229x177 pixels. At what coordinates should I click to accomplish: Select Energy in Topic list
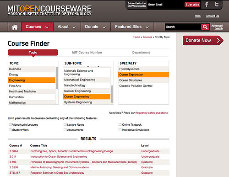point(32,75)
